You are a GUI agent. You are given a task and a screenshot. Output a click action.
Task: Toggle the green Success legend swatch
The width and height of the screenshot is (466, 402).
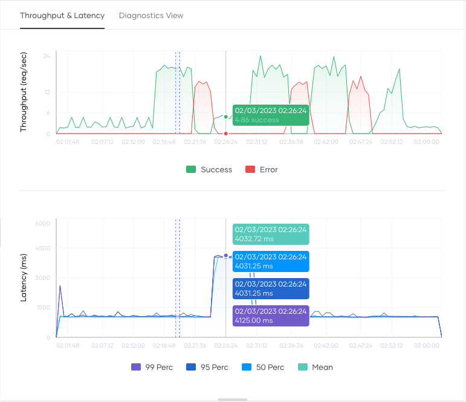pos(191,170)
